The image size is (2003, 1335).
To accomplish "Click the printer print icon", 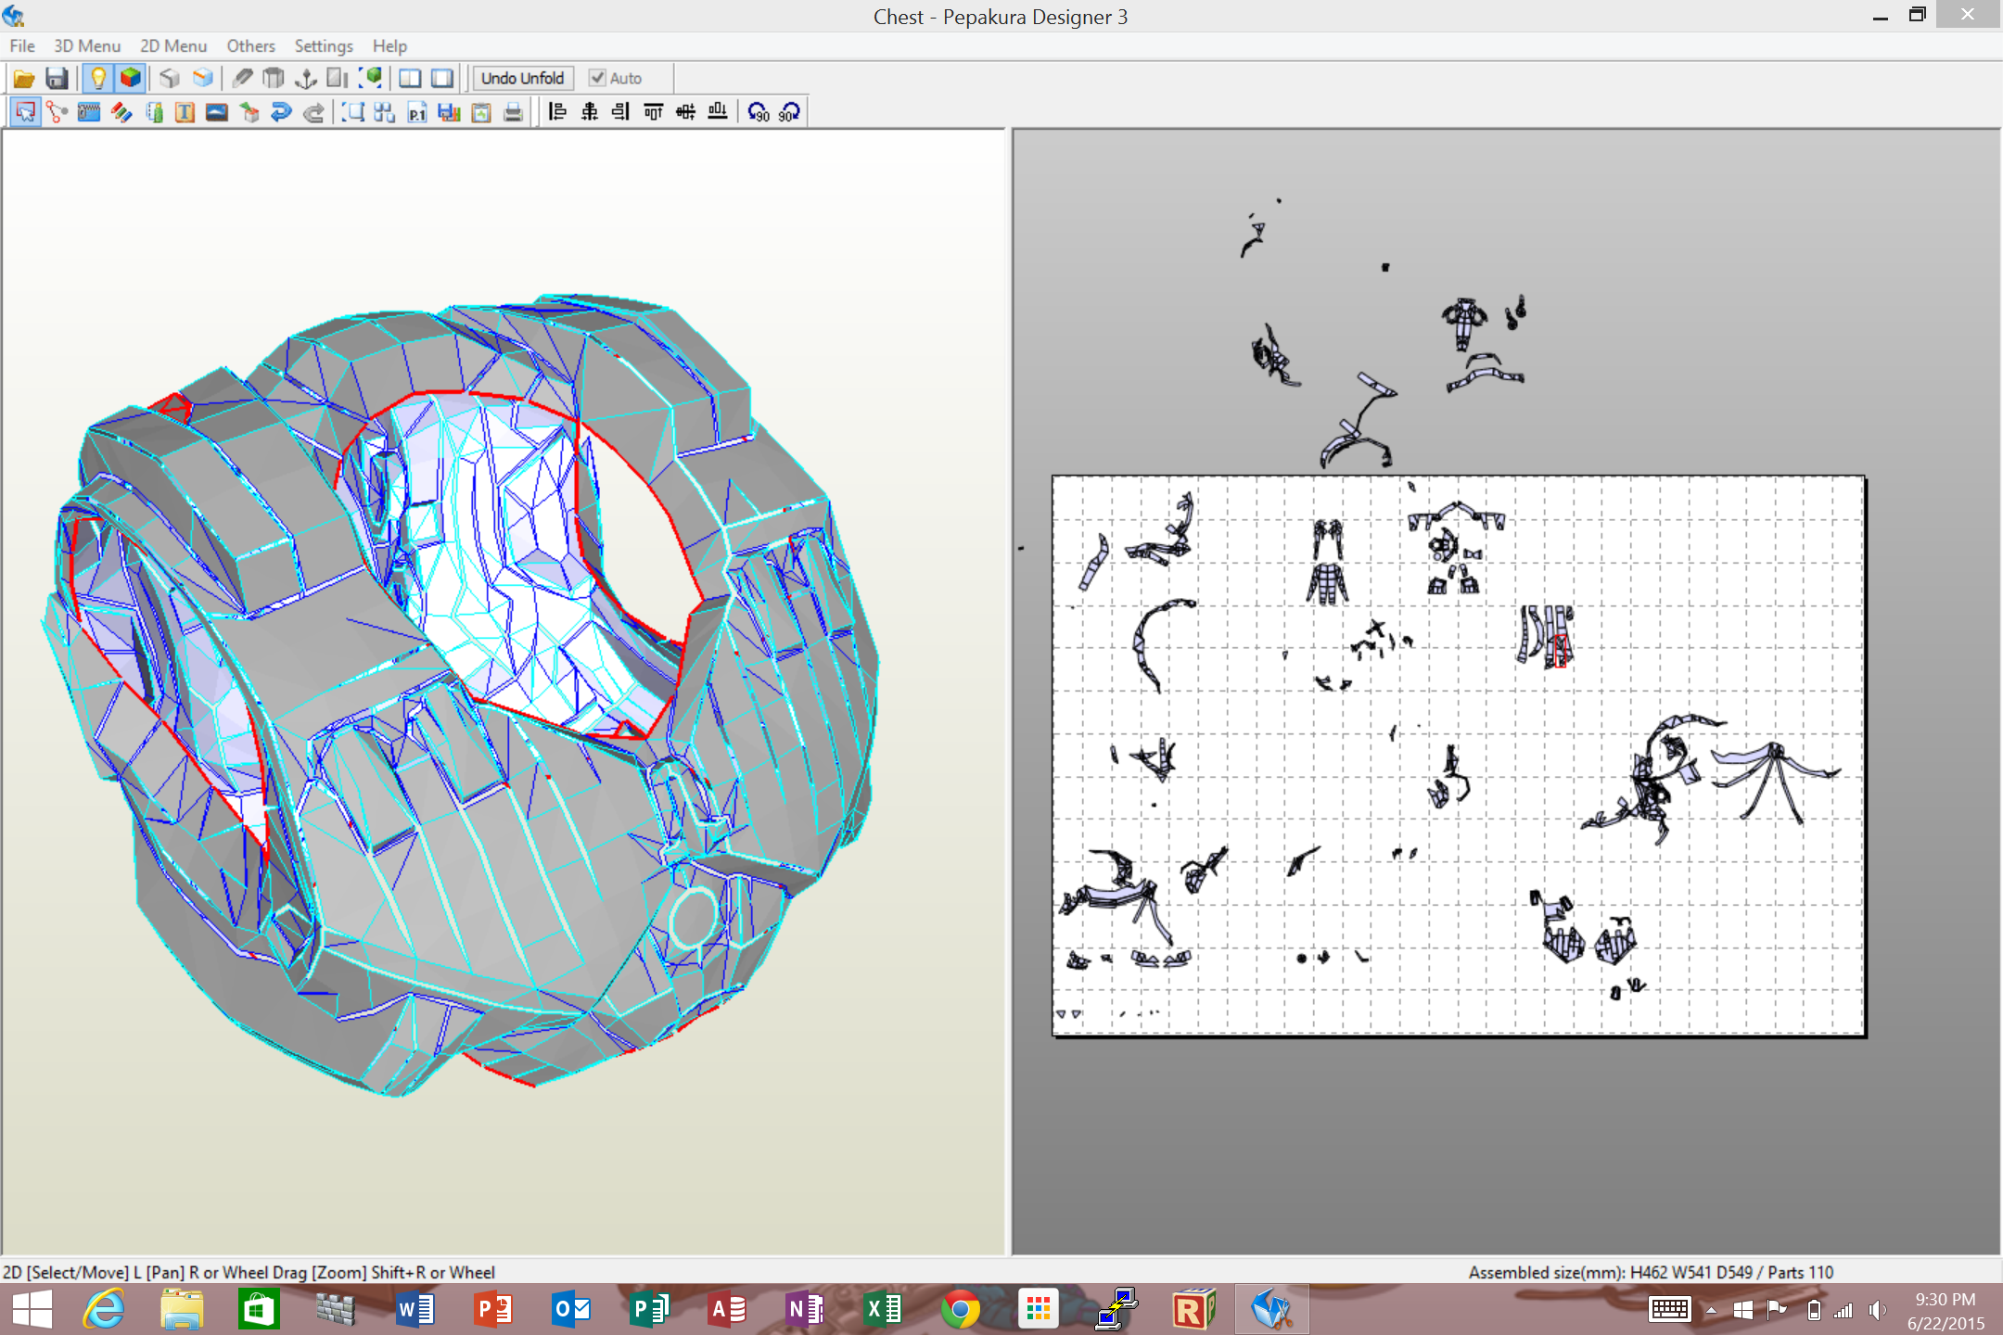I will [x=513, y=112].
